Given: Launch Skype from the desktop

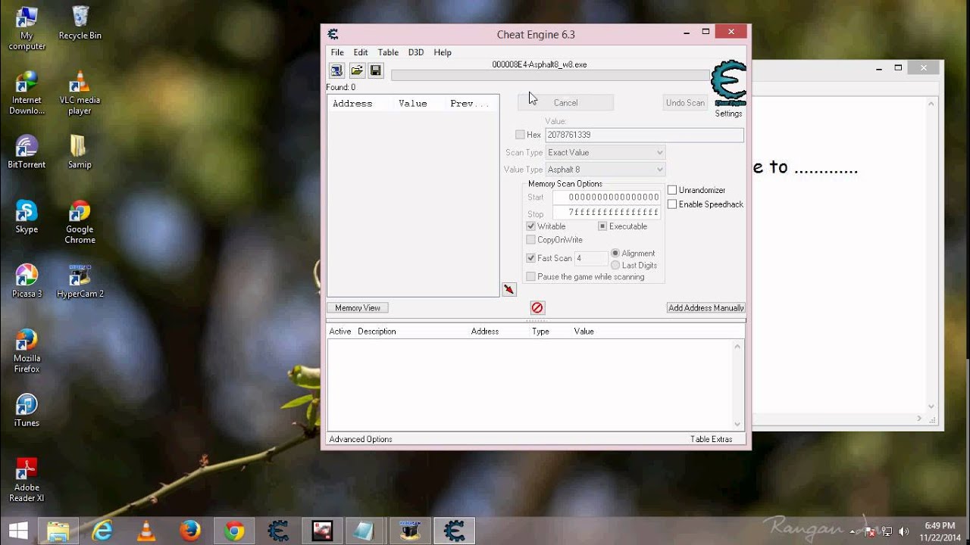Looking at the screenshot, I should pos(27,217).
